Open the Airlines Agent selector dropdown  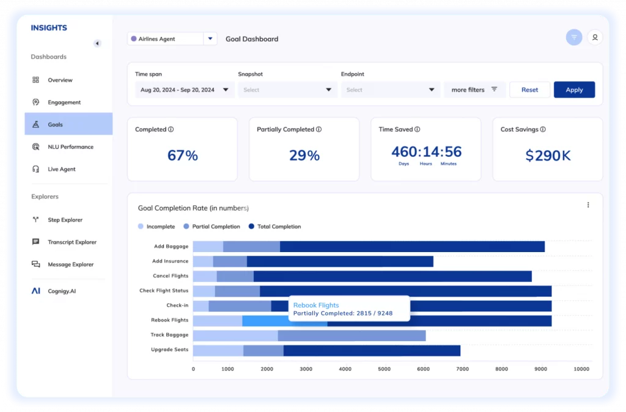coord(210,38)
